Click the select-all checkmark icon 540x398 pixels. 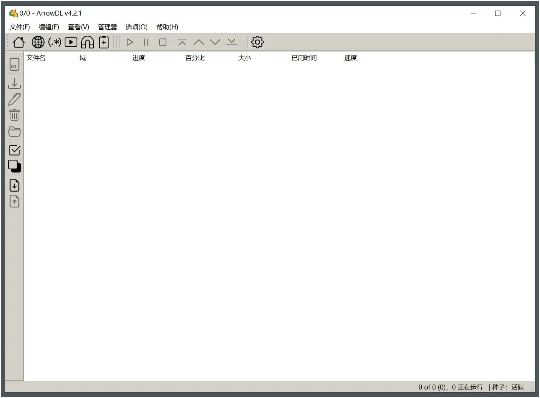[x=14, y=150]
